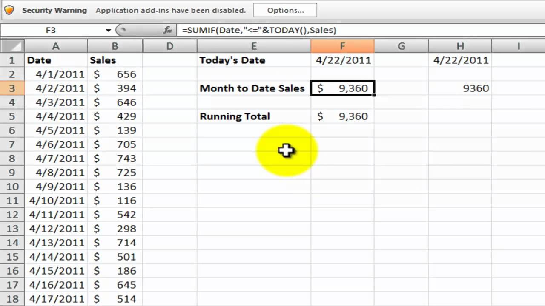This screenshot has height=306, width=545.
Task: Select the Running Total value cell F5
Action: coord(342,116)
